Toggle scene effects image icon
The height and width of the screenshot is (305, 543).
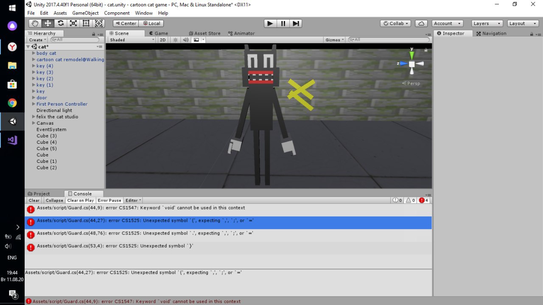click(x=196, y=40)
